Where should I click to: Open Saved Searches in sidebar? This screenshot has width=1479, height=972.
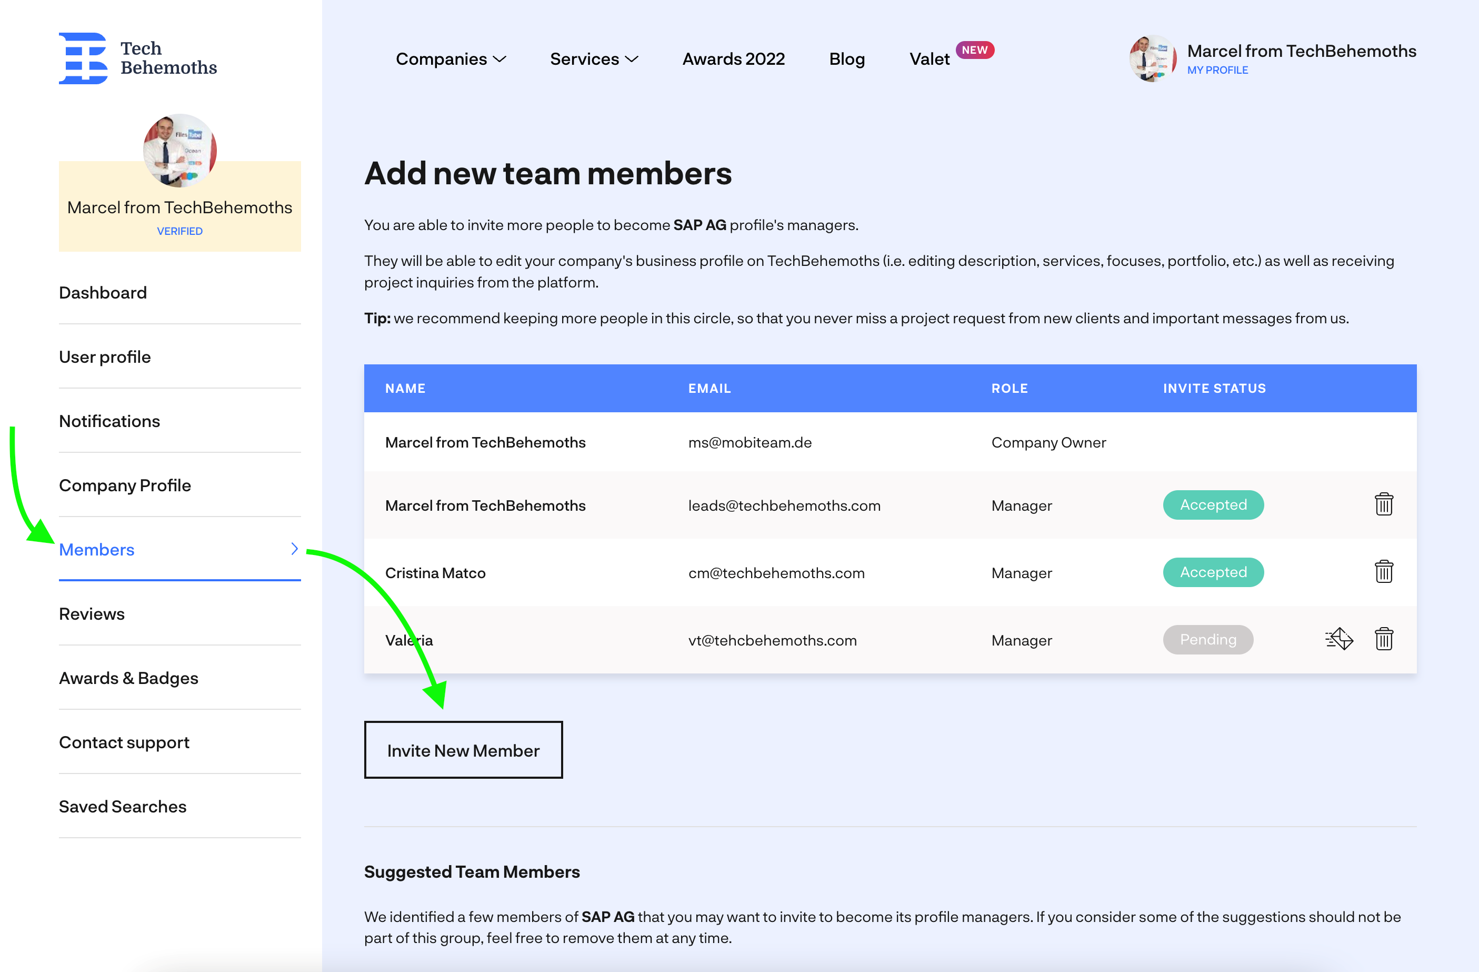[x=123, y=806]
